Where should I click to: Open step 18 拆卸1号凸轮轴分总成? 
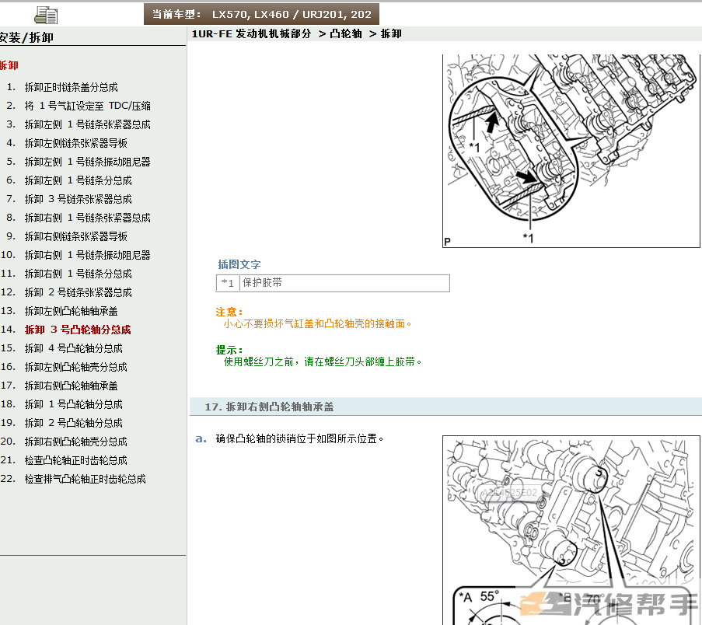point(73,404)
